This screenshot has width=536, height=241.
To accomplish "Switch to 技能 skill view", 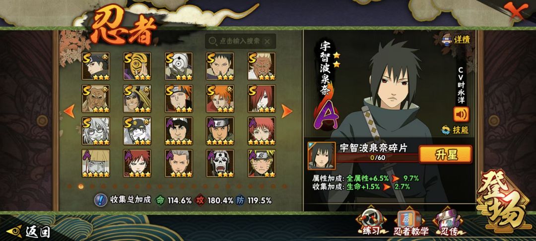I will 455,130.
